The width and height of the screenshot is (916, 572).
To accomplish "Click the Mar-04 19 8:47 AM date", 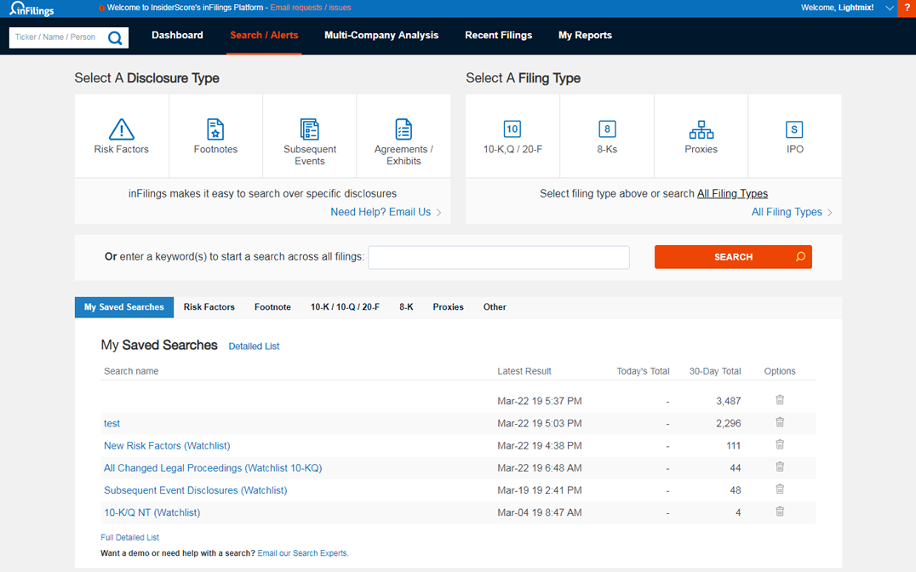I will point(539,512).
